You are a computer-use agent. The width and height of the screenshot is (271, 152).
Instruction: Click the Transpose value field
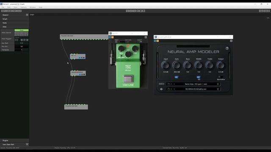(x=22, y=50)
